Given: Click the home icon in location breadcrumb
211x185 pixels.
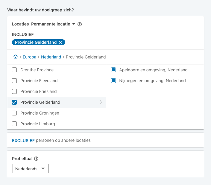Looking at the screenshot, I should pos(16,57).
